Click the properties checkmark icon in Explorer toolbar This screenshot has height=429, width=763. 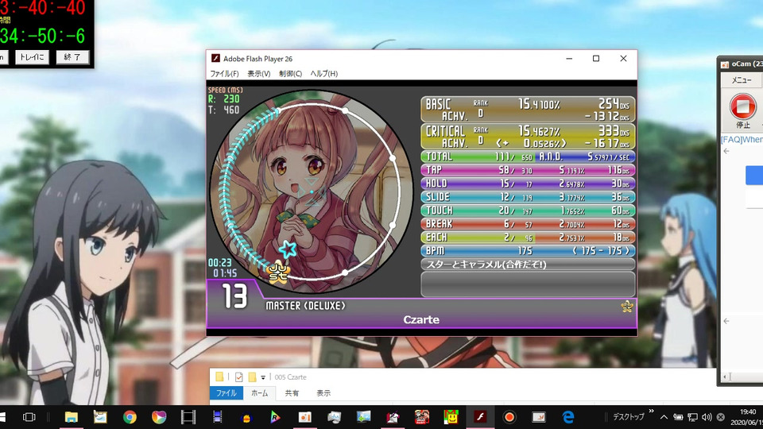click(238, 377)
